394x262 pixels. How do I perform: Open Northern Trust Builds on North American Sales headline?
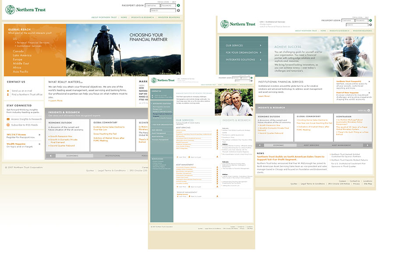(x=291, y=158)
